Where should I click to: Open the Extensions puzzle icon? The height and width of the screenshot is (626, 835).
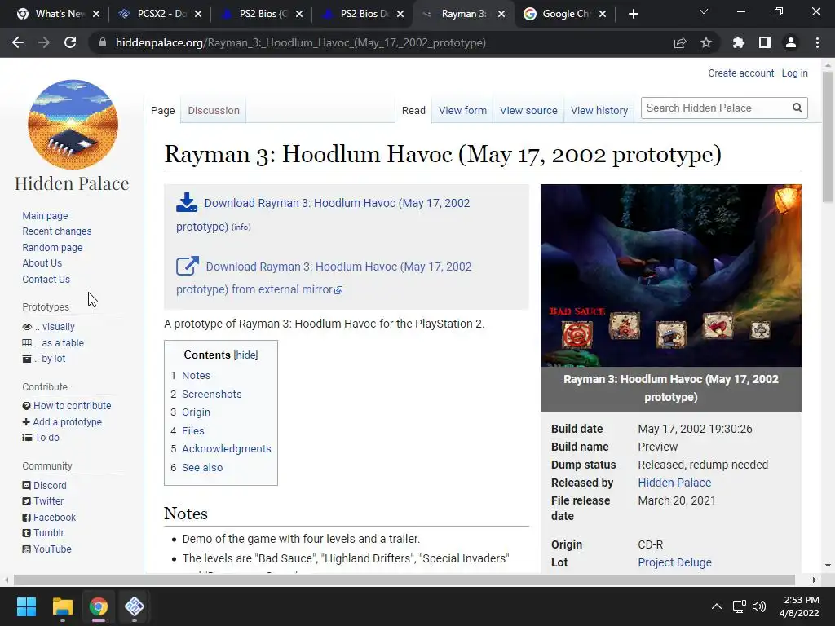point(739,42)
